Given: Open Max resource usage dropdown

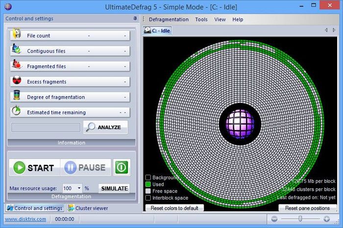Looking at the screenshot, I should (x=79, y=188).
